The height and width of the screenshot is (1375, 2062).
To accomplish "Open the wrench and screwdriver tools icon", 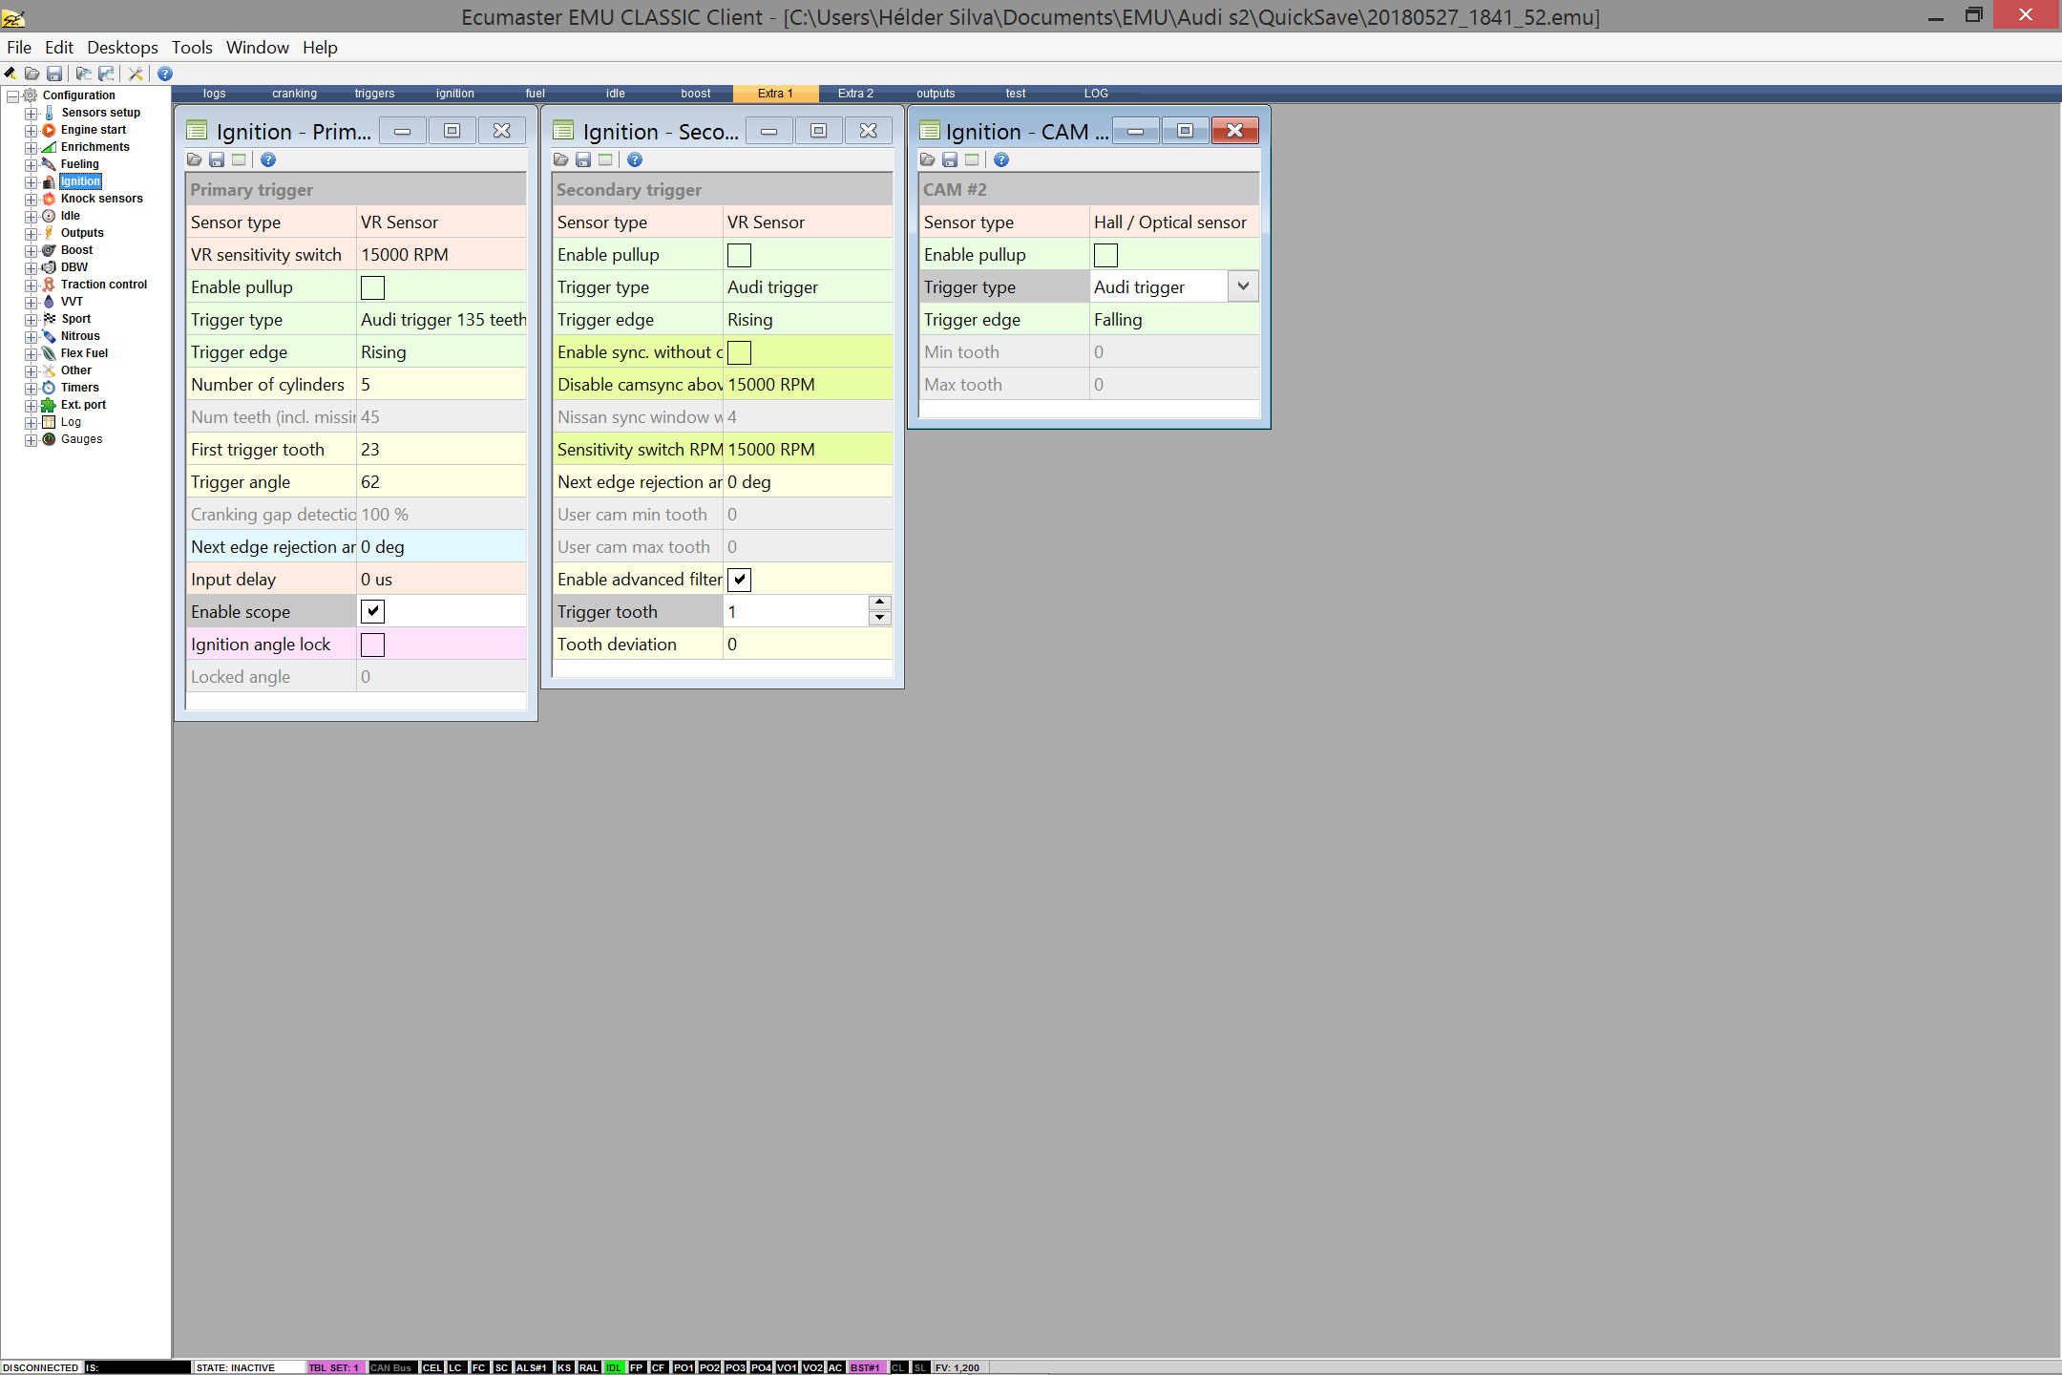I will 136,74.
